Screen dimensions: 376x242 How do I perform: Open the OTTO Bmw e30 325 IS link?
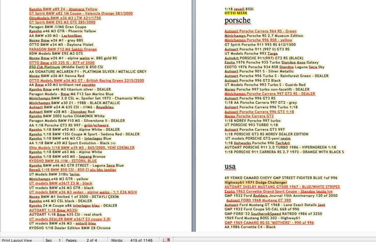62,63
